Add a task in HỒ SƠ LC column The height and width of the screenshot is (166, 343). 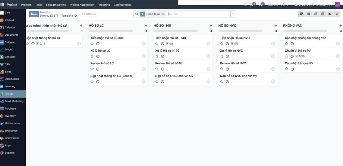pos(146,26)
